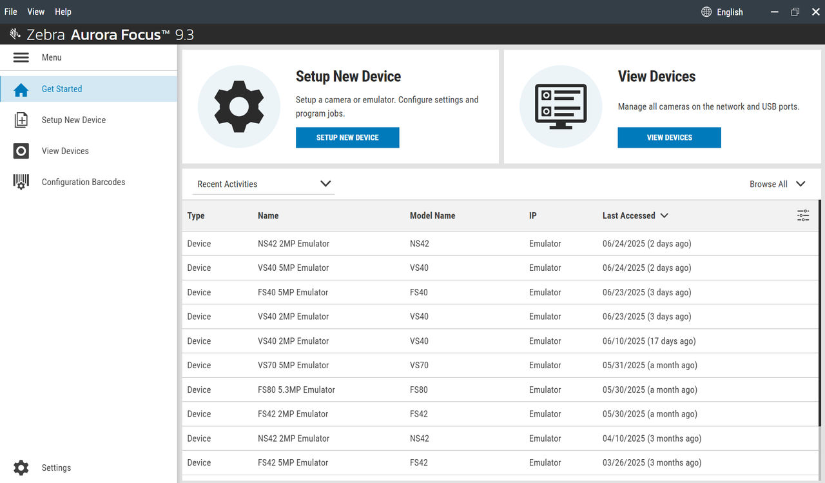Click the FS80 model name cell
Image resolution: width=825 pixels, height=483 pixels.
coord(419,389)
